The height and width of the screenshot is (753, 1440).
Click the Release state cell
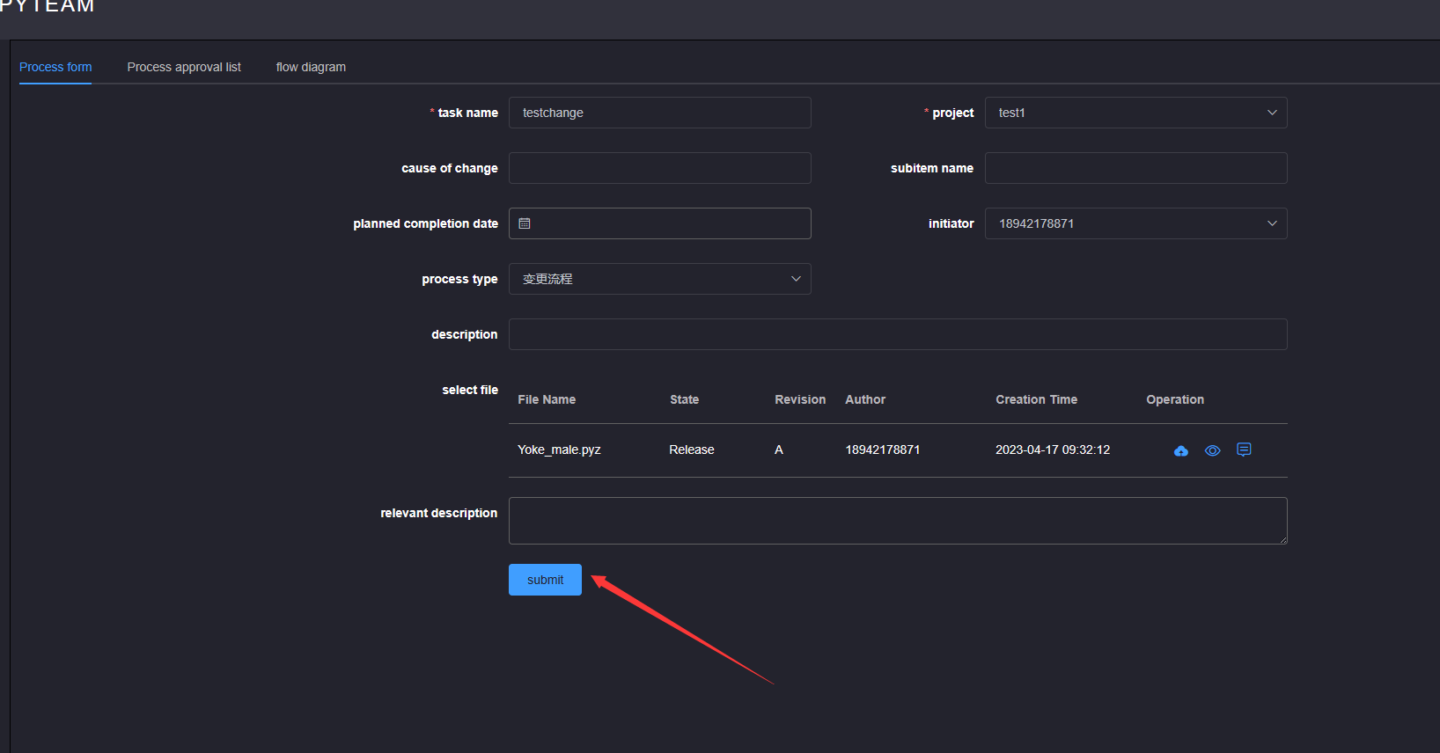[692, 450]
